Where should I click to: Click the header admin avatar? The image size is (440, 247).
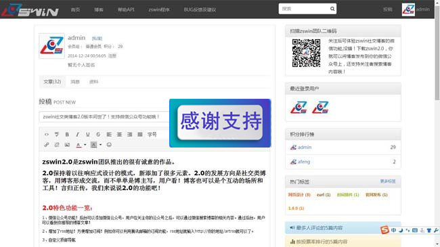pyautogui.click(x=408, y=9)
